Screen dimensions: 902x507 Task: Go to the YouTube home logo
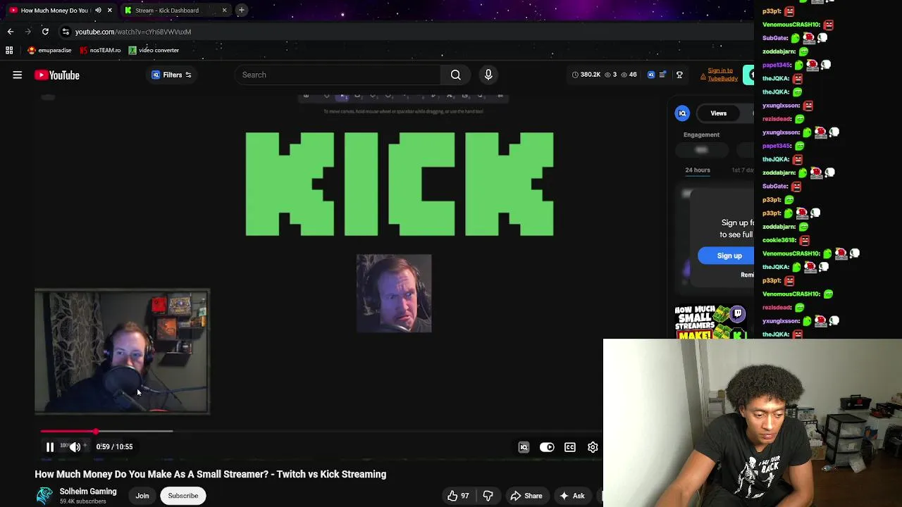pos(57,75)
